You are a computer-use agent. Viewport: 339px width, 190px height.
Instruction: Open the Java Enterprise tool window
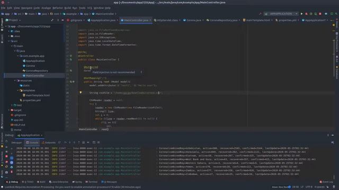(59, 182)
